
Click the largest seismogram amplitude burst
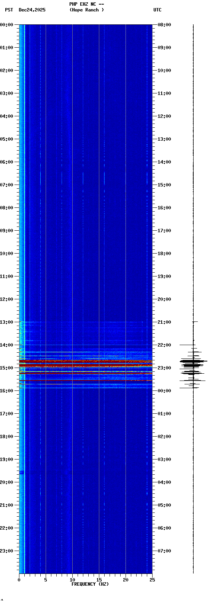coord(193,361)
